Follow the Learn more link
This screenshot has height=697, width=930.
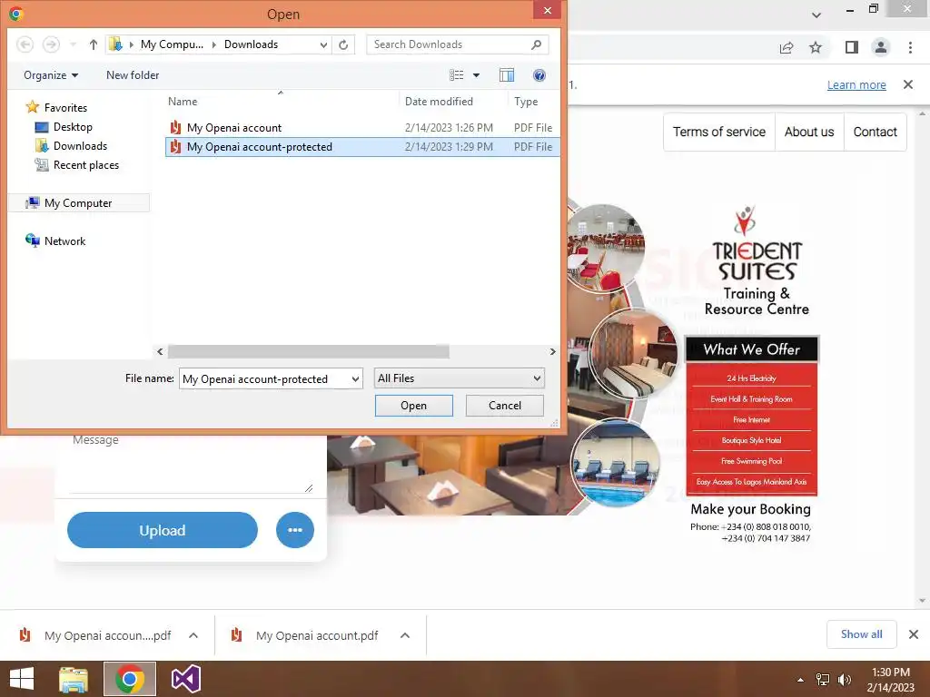point(856,84)
